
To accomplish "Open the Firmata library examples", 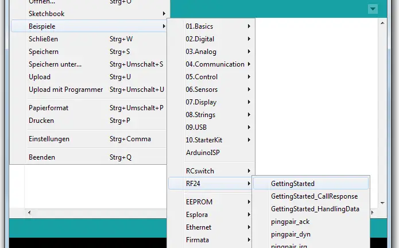I will [x=210, y=240].
